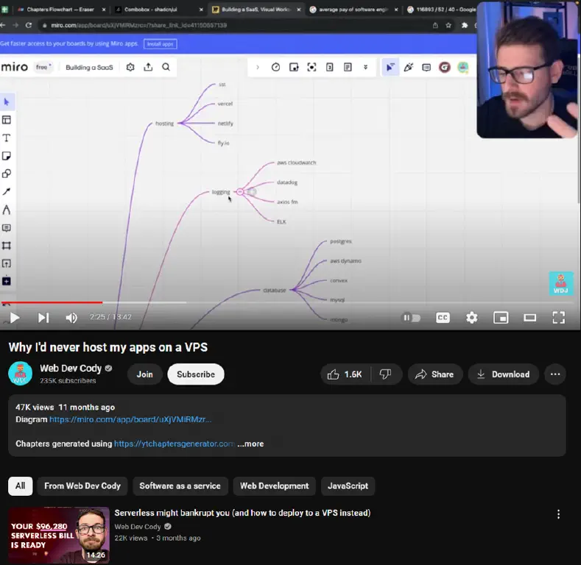
Task: Select the Miro frame tool
Action: [x=7, y=246]
